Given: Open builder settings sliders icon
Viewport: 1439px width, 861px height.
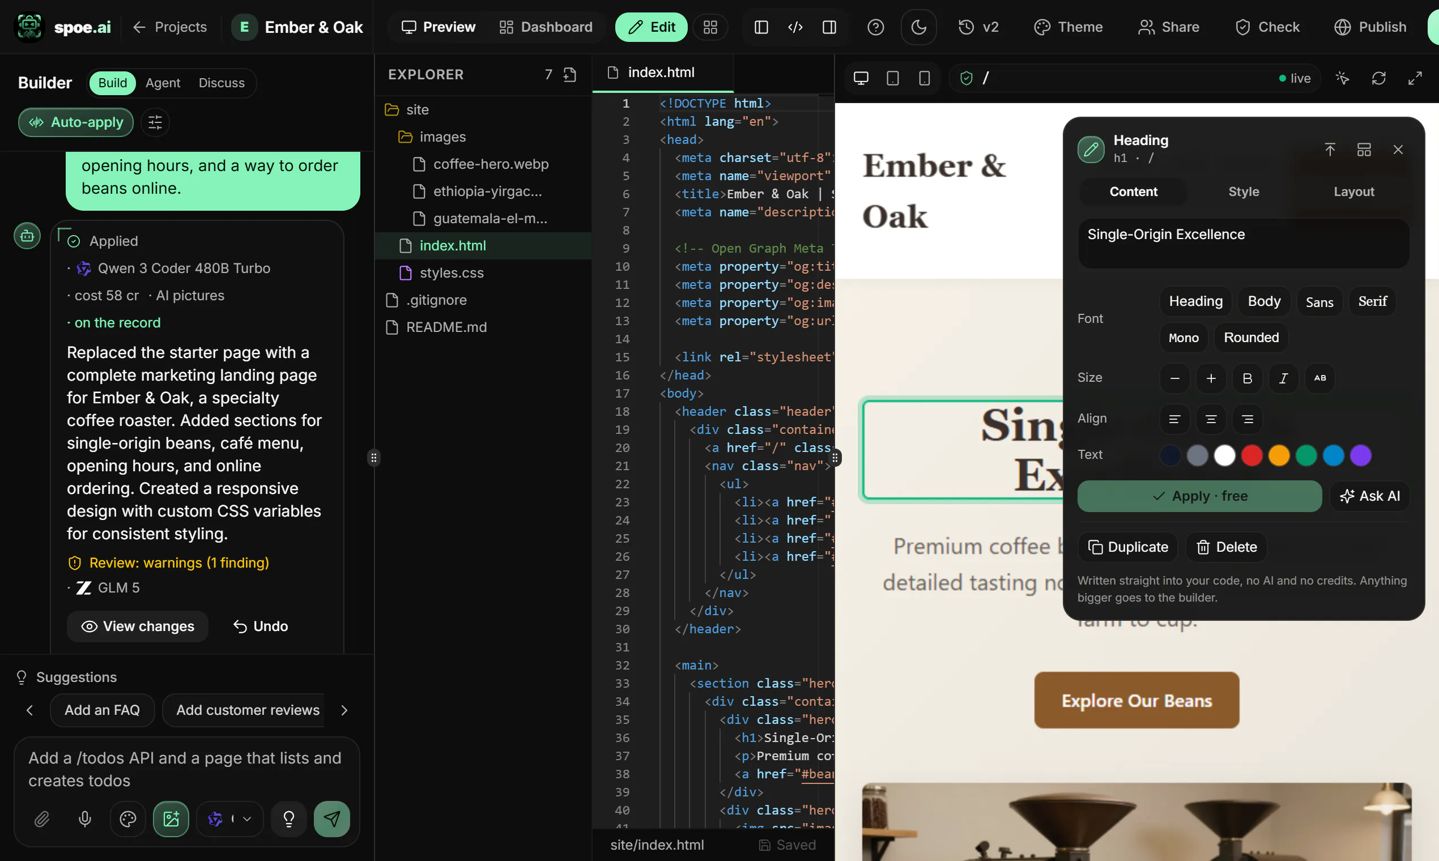Looking at the screenshot, I should click(155, 122).
